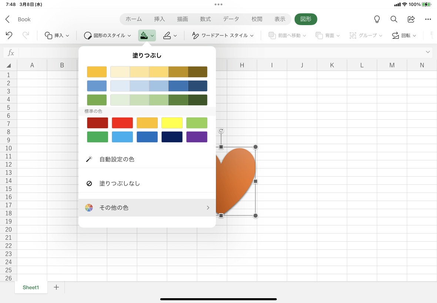Switch to the ホーム tab
The image size is (437, 303).
coord(134,19)
